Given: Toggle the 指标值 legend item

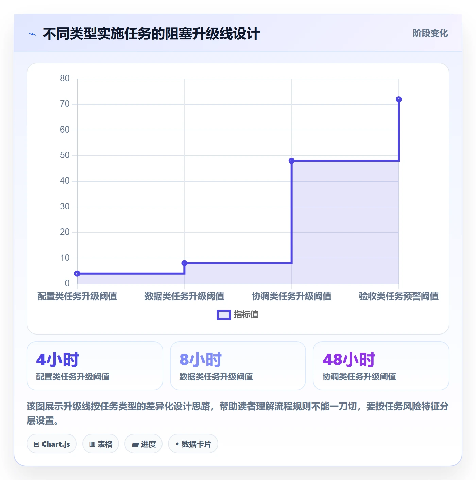Looking at the screenshot, I should (237, 315).
